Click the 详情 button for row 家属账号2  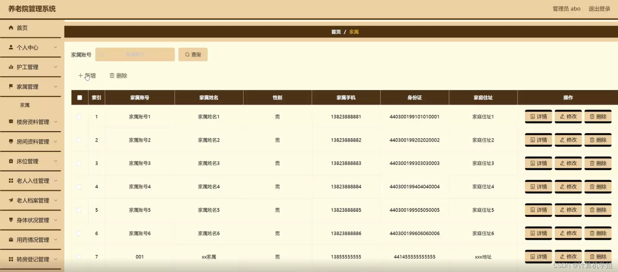pyautogui.click(x=538, y=140)
